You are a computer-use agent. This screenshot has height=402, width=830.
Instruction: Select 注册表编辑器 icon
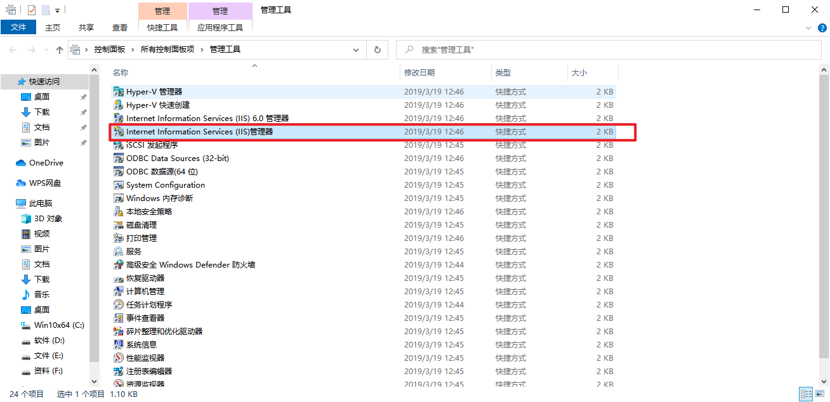pyautogui.click(x=118, y=372)
